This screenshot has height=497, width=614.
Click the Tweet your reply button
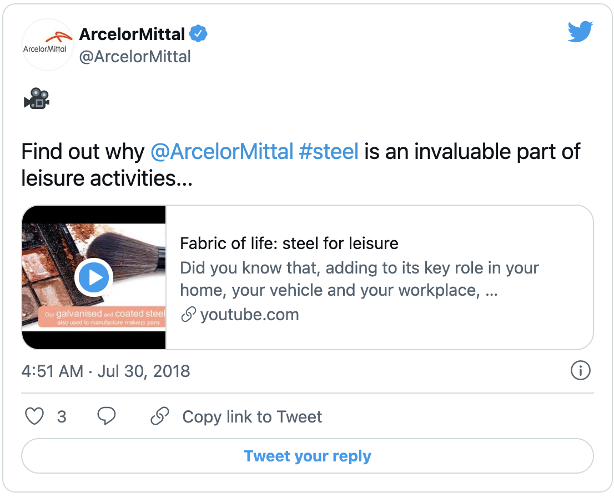click(x=307, y=456)
